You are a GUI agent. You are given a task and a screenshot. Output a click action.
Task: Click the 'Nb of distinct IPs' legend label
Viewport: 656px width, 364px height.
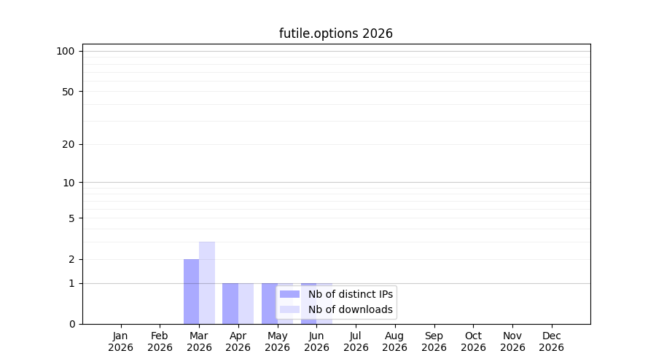click(x=350, y=294)
